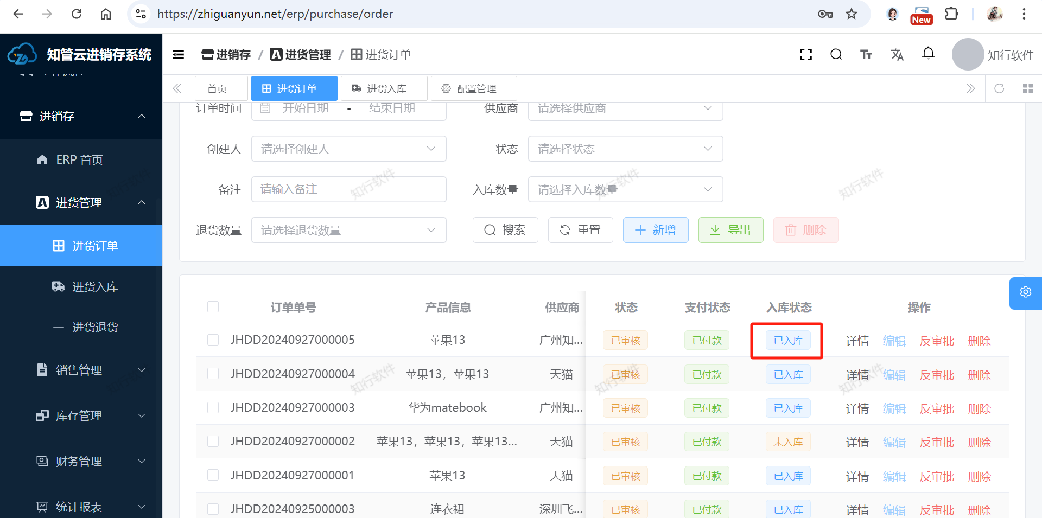This screenshot has width=1042, height=518.
Task: Click the 导出 export button
Action: point(730,230)
